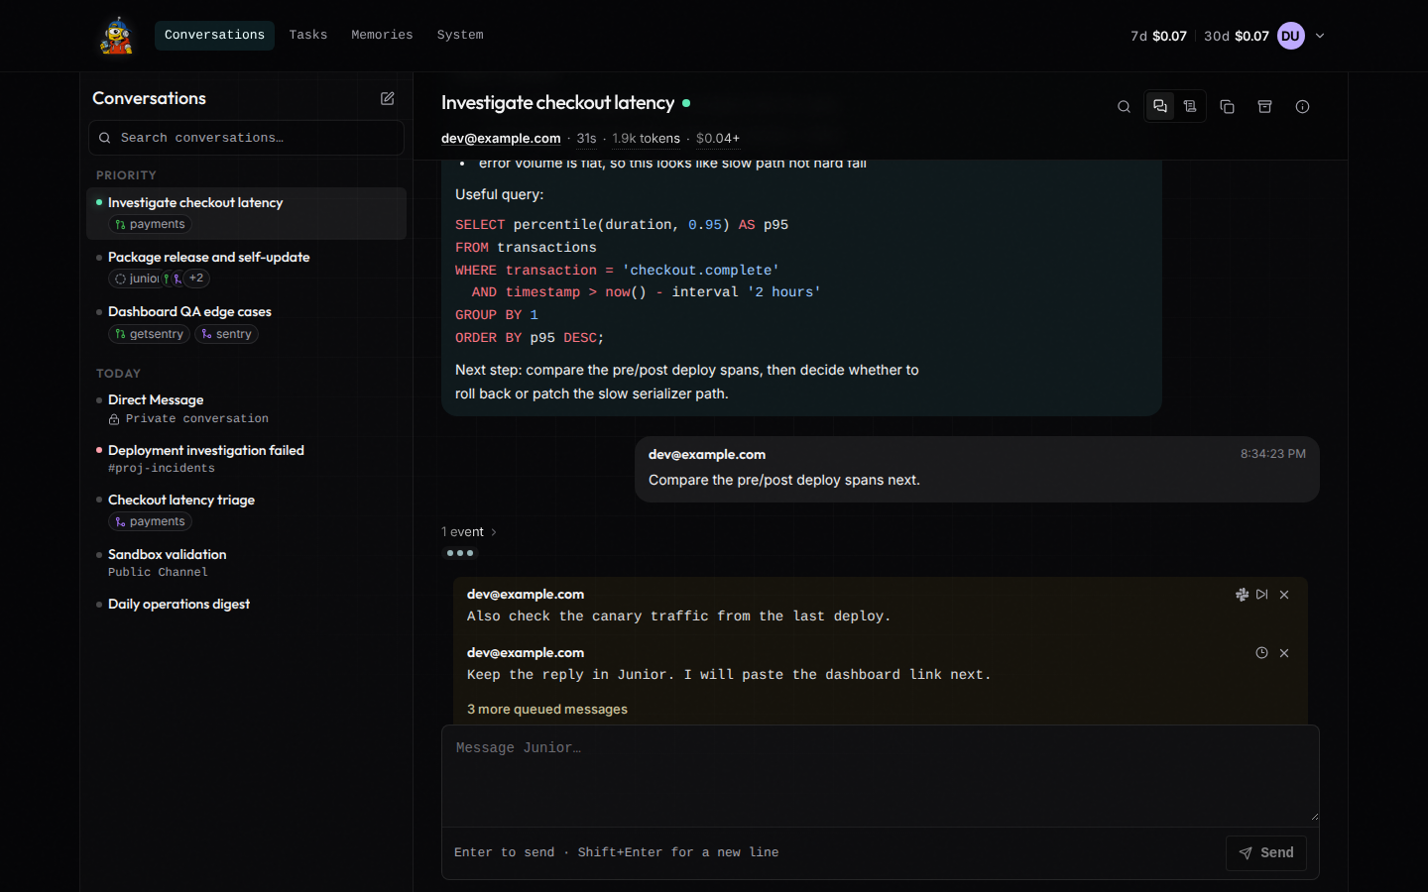This screenshot has height=892, width=1428.
Task: Switch to transcript scroll view
Action: 1190,106
